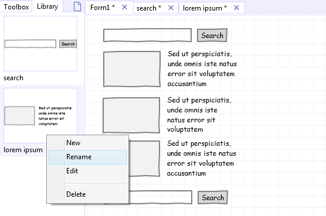This screenshot has height=216, width=326.
Task: Choose Edit from the context menu
Action: click(87, 171)
